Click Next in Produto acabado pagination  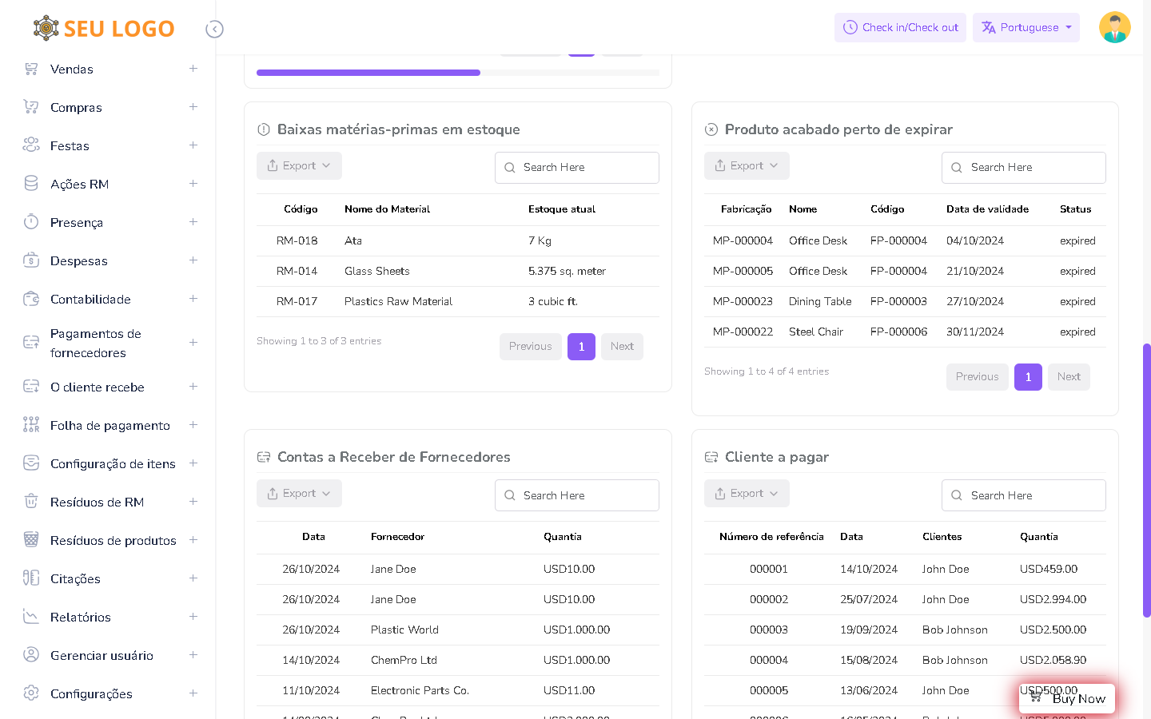(x=1069, y=377)
